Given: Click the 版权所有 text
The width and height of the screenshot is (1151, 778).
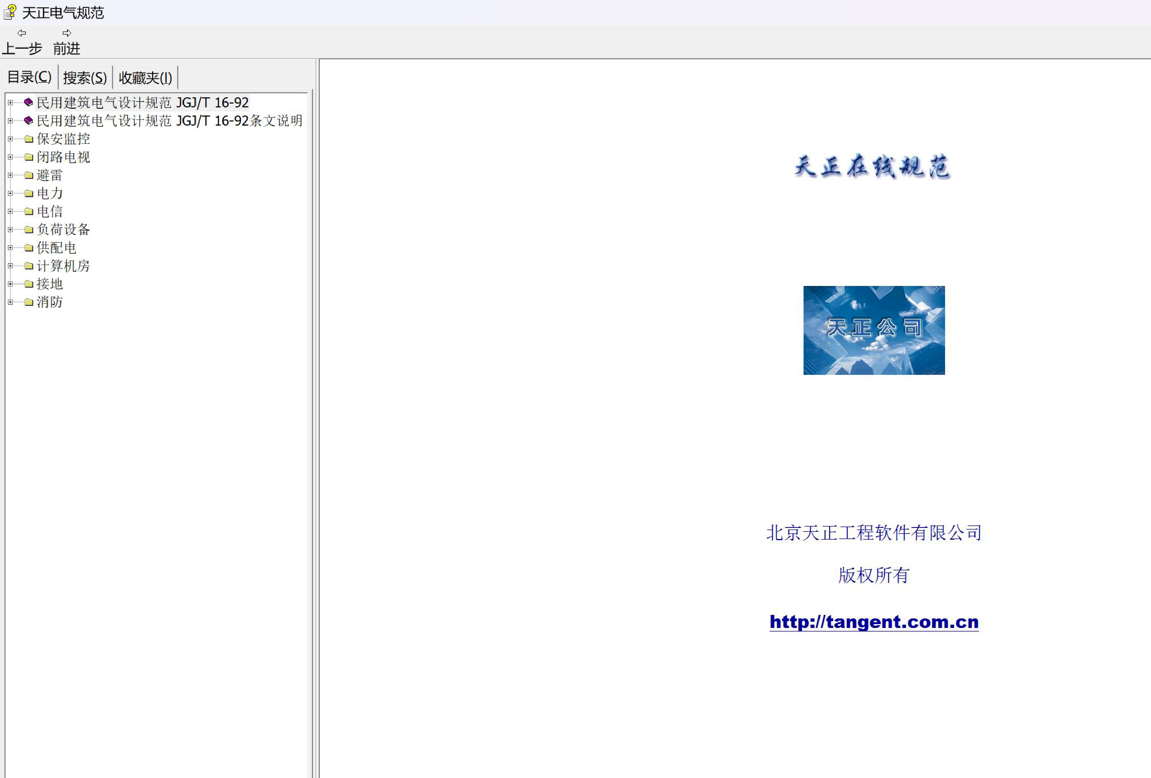Looking at the screenshot, I should (x=874, y=575).
